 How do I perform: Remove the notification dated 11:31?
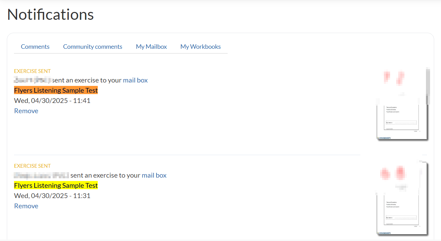pyautogui.click(x=26, y=206)
